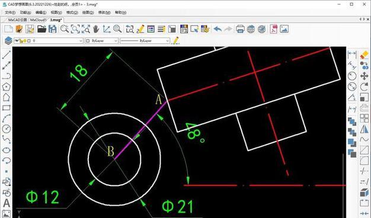Select the Mirror tool in right toolbar
Viewport: 371px width, 218px height.
point(364,129)
